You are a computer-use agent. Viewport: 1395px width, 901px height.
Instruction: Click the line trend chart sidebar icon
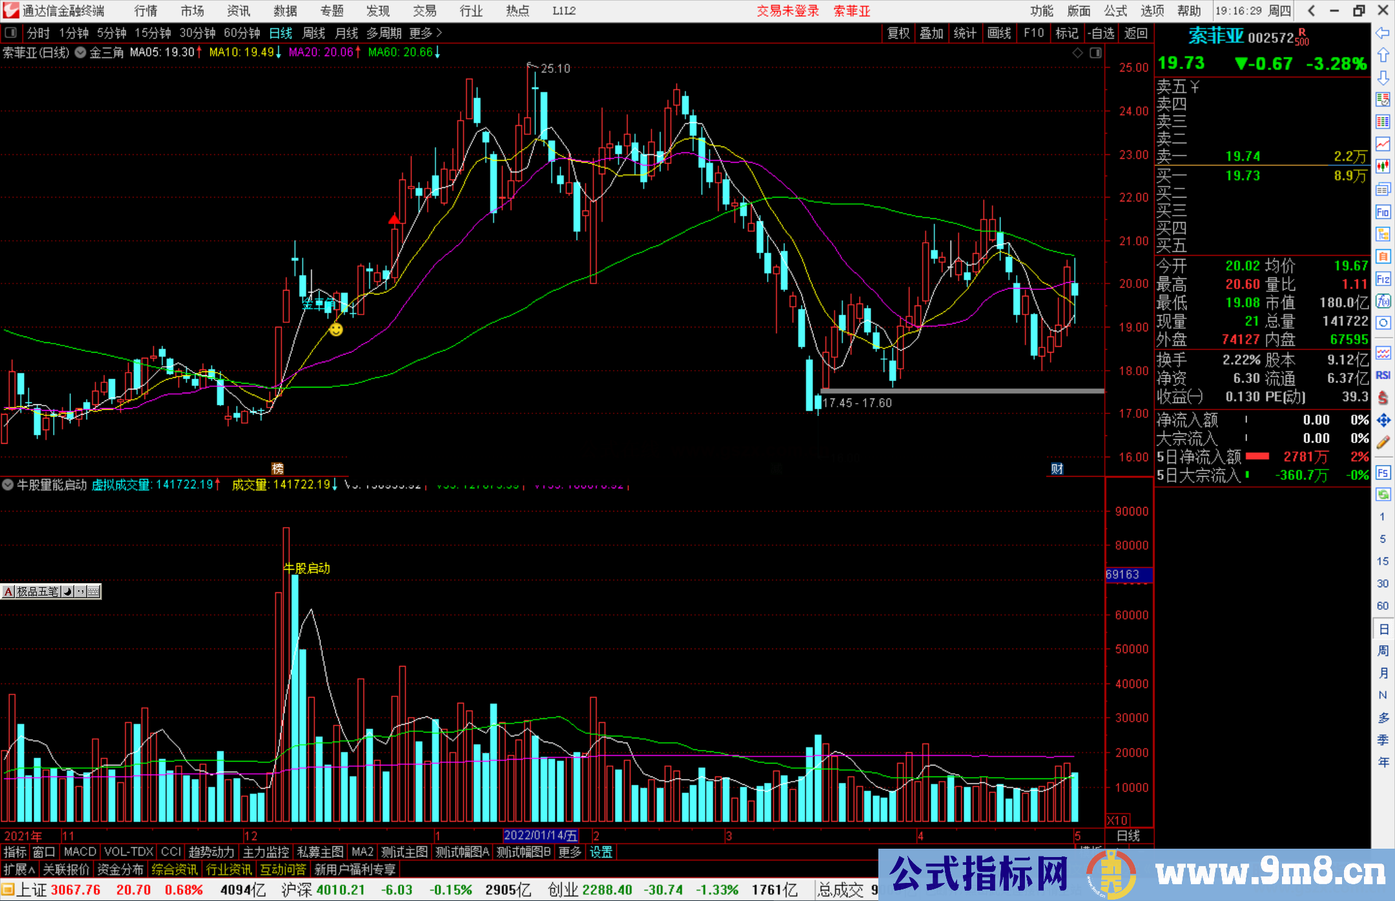[1383, 144]
